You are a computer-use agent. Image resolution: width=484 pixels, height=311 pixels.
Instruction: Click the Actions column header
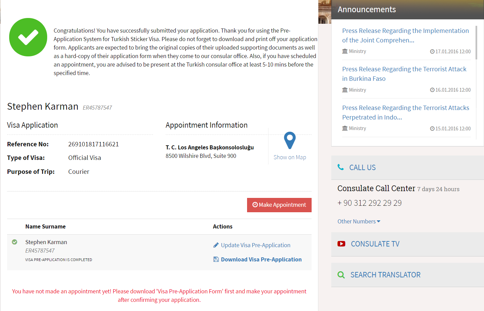pos(223,226)
